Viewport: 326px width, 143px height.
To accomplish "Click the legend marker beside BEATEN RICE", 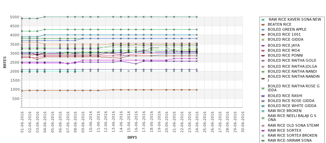I will 263,25.
